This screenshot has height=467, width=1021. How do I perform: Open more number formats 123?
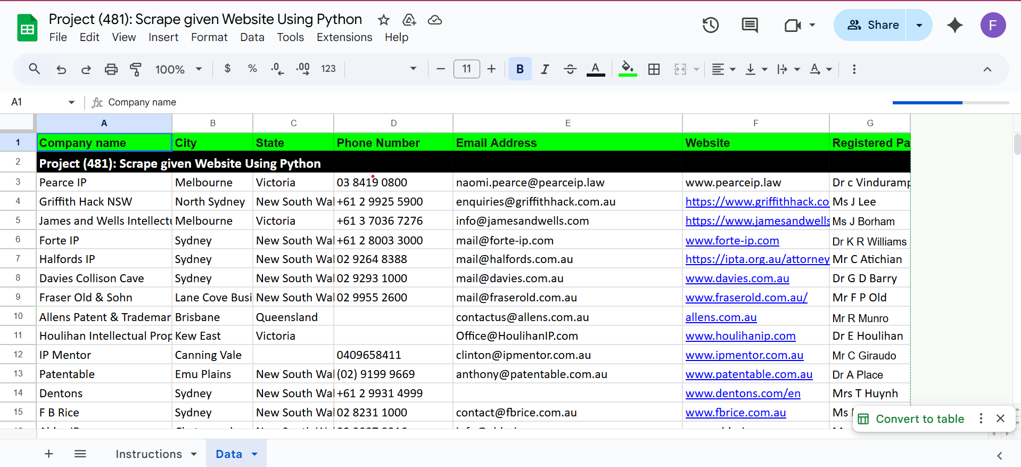pos(328,69)
